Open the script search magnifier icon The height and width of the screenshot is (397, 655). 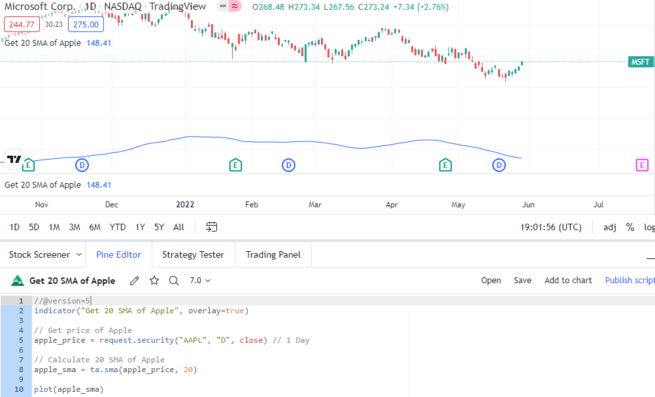pos(174,281)
